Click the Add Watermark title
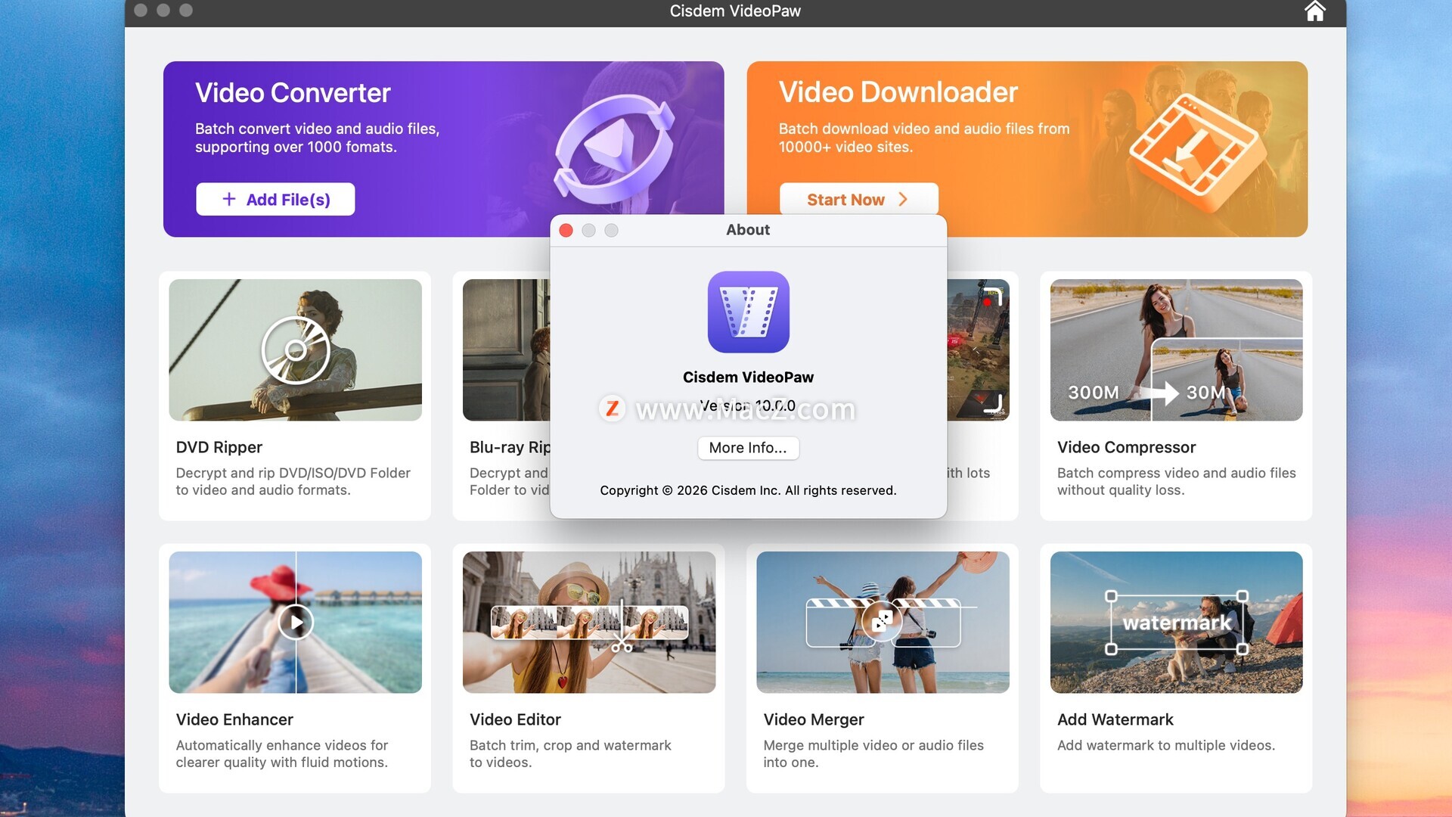The image size is (1452, 817). tap(1115, 719)
